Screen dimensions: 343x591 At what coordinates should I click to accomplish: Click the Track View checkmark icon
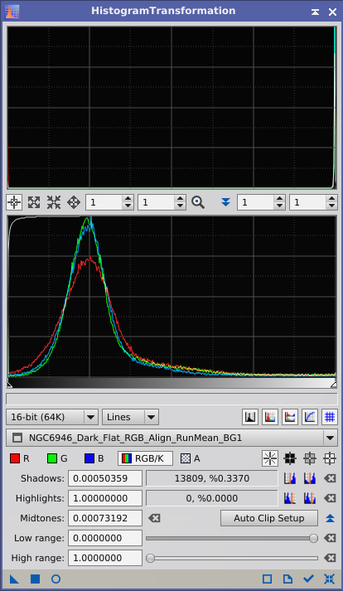pyautogui.click(x=308, y=579)
